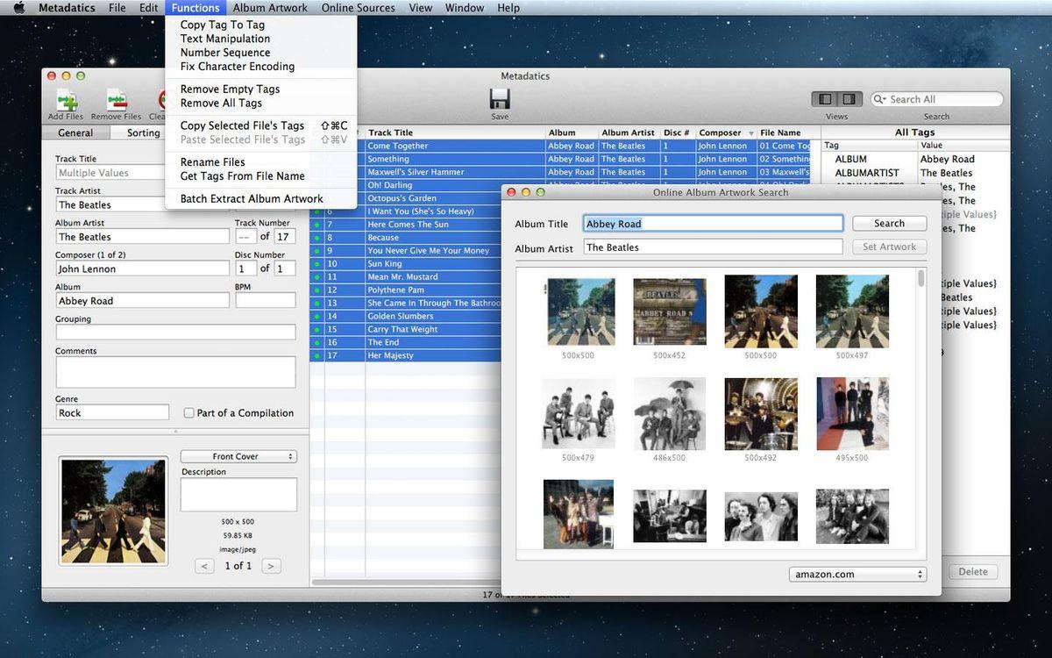
Task: Click the Save floppy disk icon
Action: point(500,98)
